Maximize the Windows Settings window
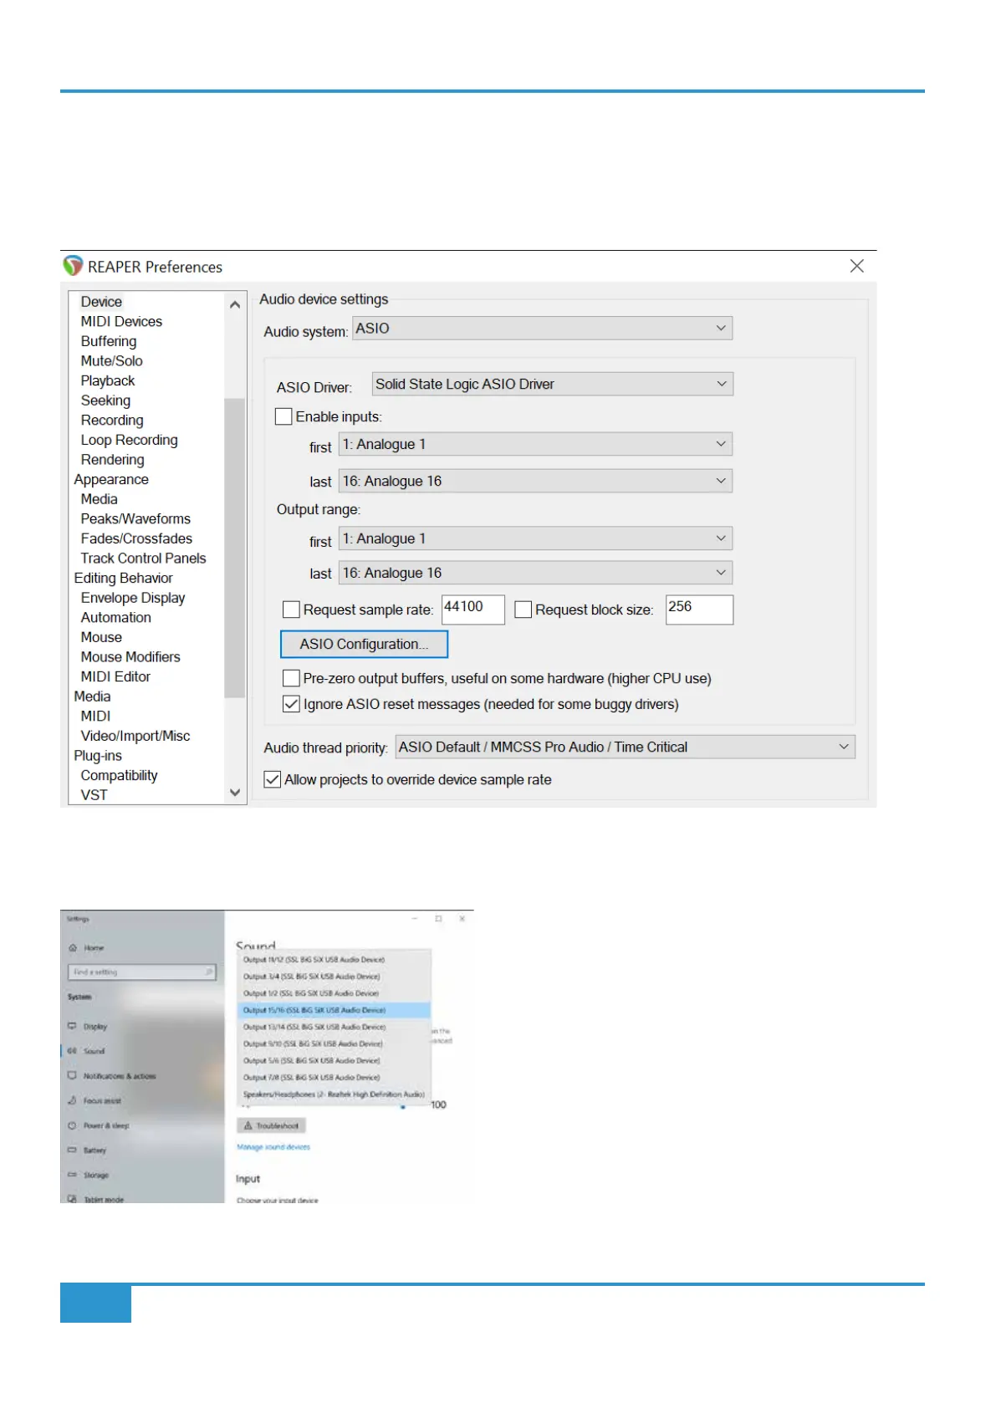This screenshot has width=996, height=1408. click(437, 918)
